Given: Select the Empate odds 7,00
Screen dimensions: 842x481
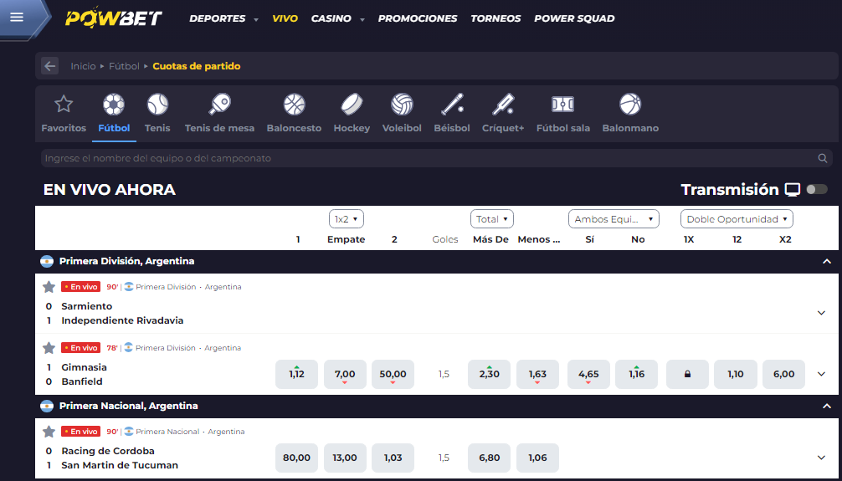Looking at the screenshot, I should [345, 374].
